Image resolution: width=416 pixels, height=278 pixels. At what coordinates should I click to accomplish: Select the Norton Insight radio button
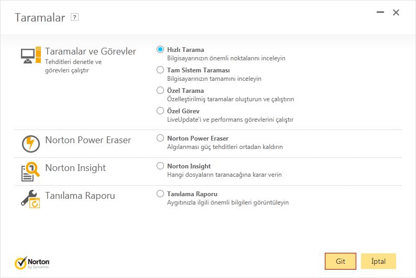pyautogui.click(x=160, y=166)
